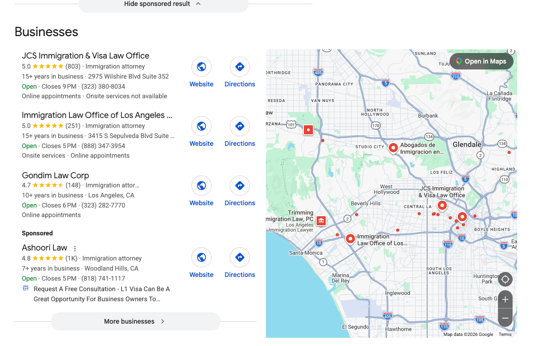Screen dimensions: 556x346
Task: Click the Burbank label on the map
Action: (428, 116)
